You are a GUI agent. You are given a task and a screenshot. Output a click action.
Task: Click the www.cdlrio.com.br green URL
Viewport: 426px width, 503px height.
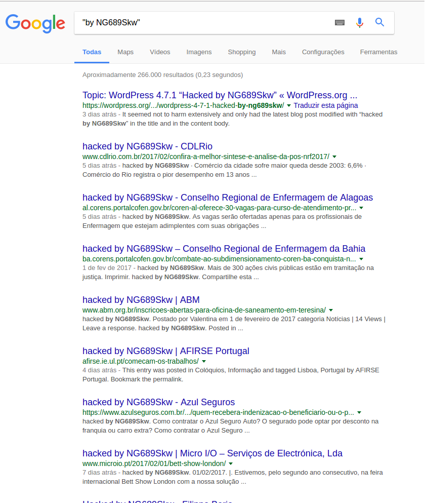(205, 157)
